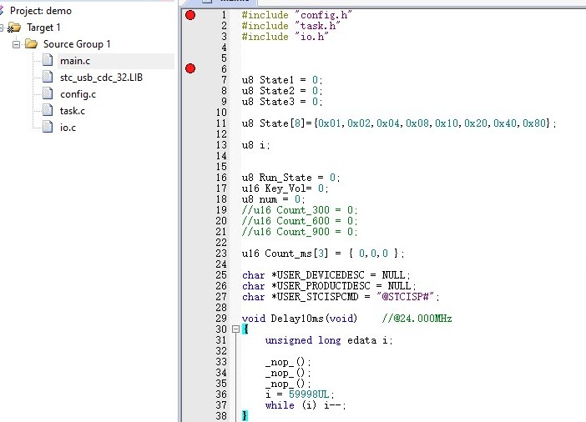This screenshot has height=422, width=586.
Task: Remove the red breakpoint at line 6
Action: 190,68
